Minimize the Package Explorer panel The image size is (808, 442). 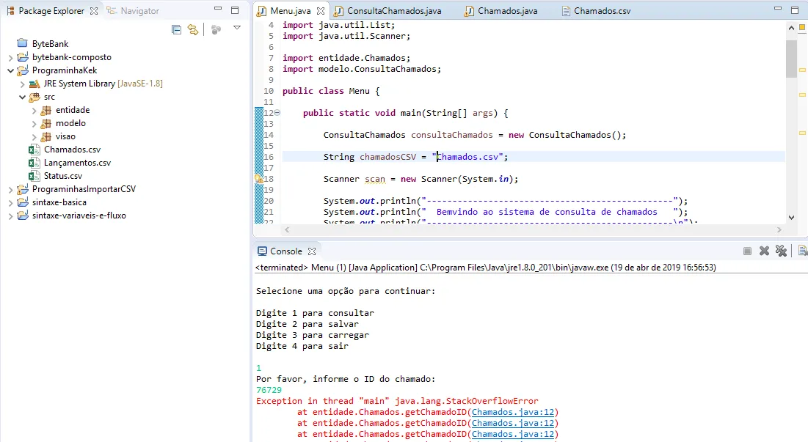(x=218, y=9)
